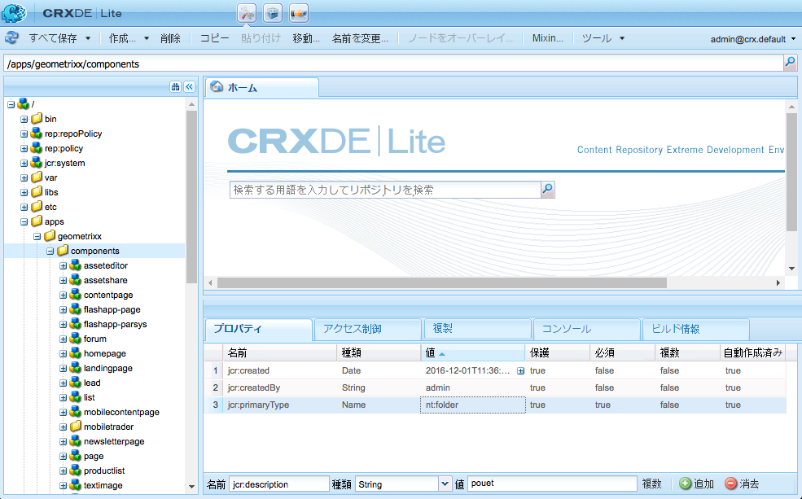Click the binoculars icon in tree panel
The height and width of the screenshot is (499, 802).
[175, 86]
